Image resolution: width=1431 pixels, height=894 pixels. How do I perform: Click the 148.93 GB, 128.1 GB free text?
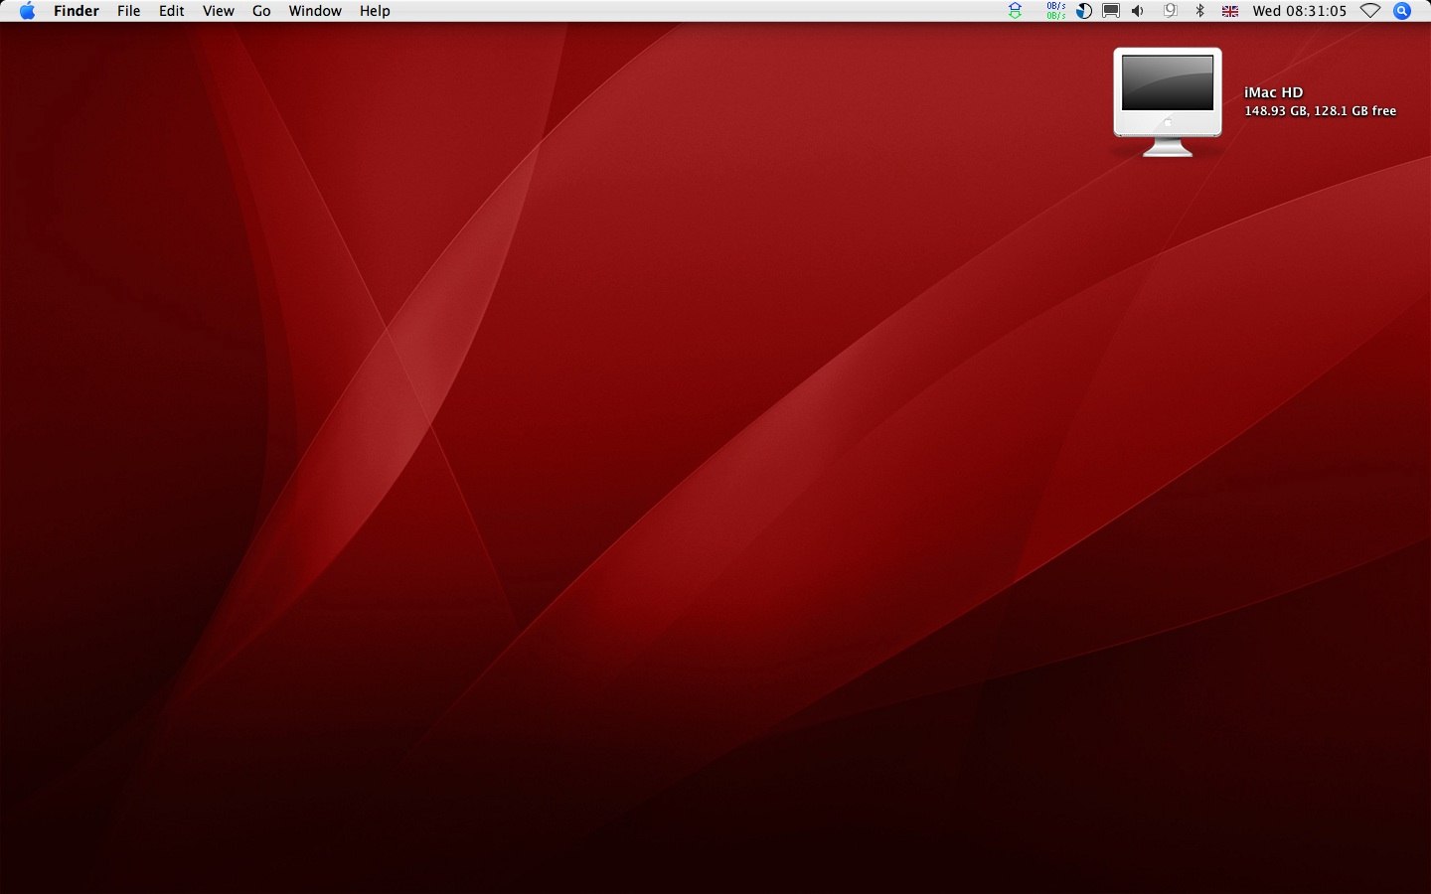[1321, 111]
